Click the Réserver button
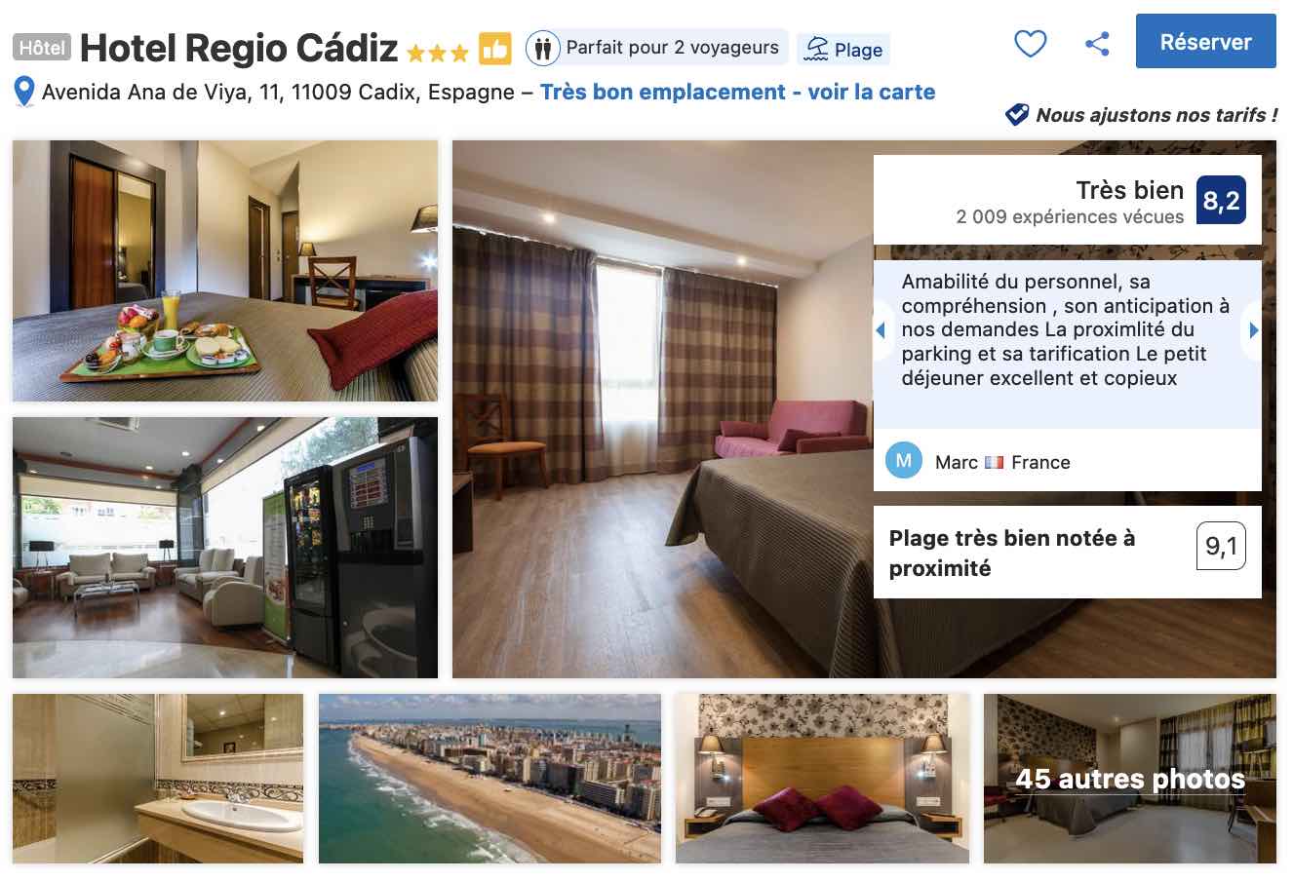This screenshot has height=881, width=1293. point(1205,41)
